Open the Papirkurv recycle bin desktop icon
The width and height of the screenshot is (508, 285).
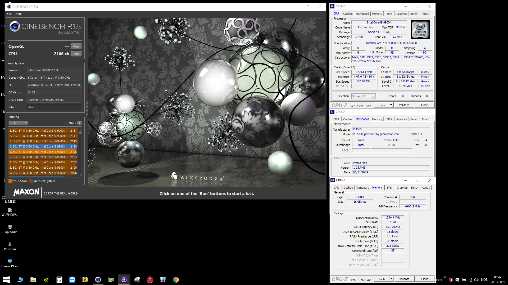tap(10, 227)
